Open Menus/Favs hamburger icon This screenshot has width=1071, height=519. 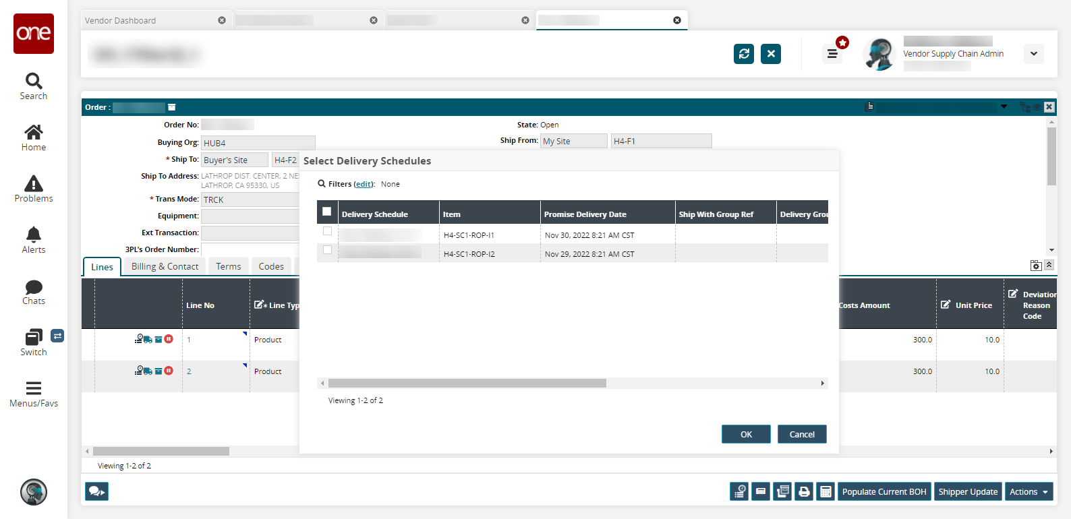coord(34,388)
